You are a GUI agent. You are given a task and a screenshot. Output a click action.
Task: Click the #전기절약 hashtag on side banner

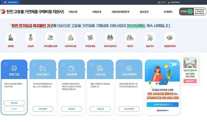pyautogui.click(x=190, y=74)
